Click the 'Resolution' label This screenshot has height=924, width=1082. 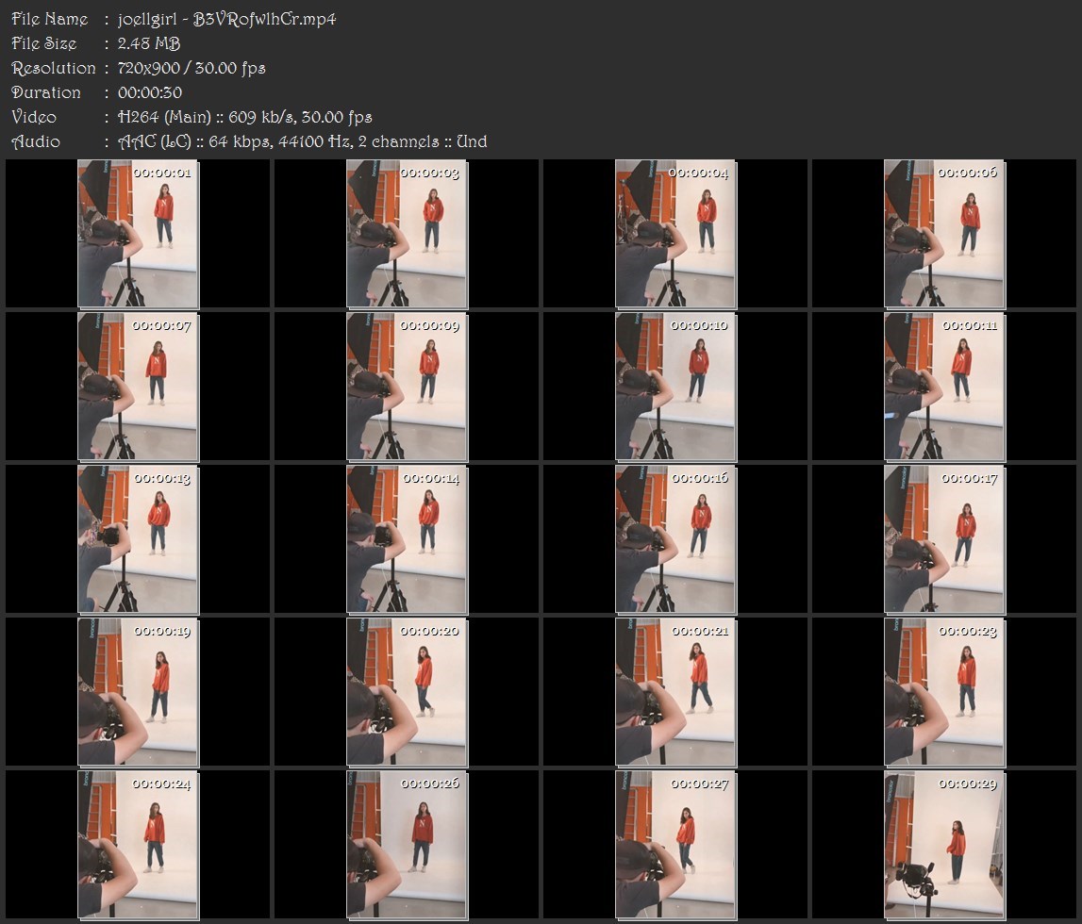pyautogui.click(x=54, y=68)
